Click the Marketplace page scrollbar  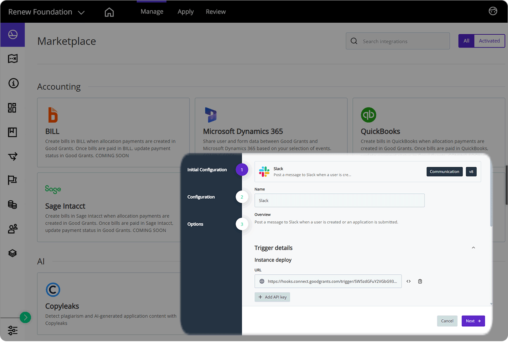506,185
